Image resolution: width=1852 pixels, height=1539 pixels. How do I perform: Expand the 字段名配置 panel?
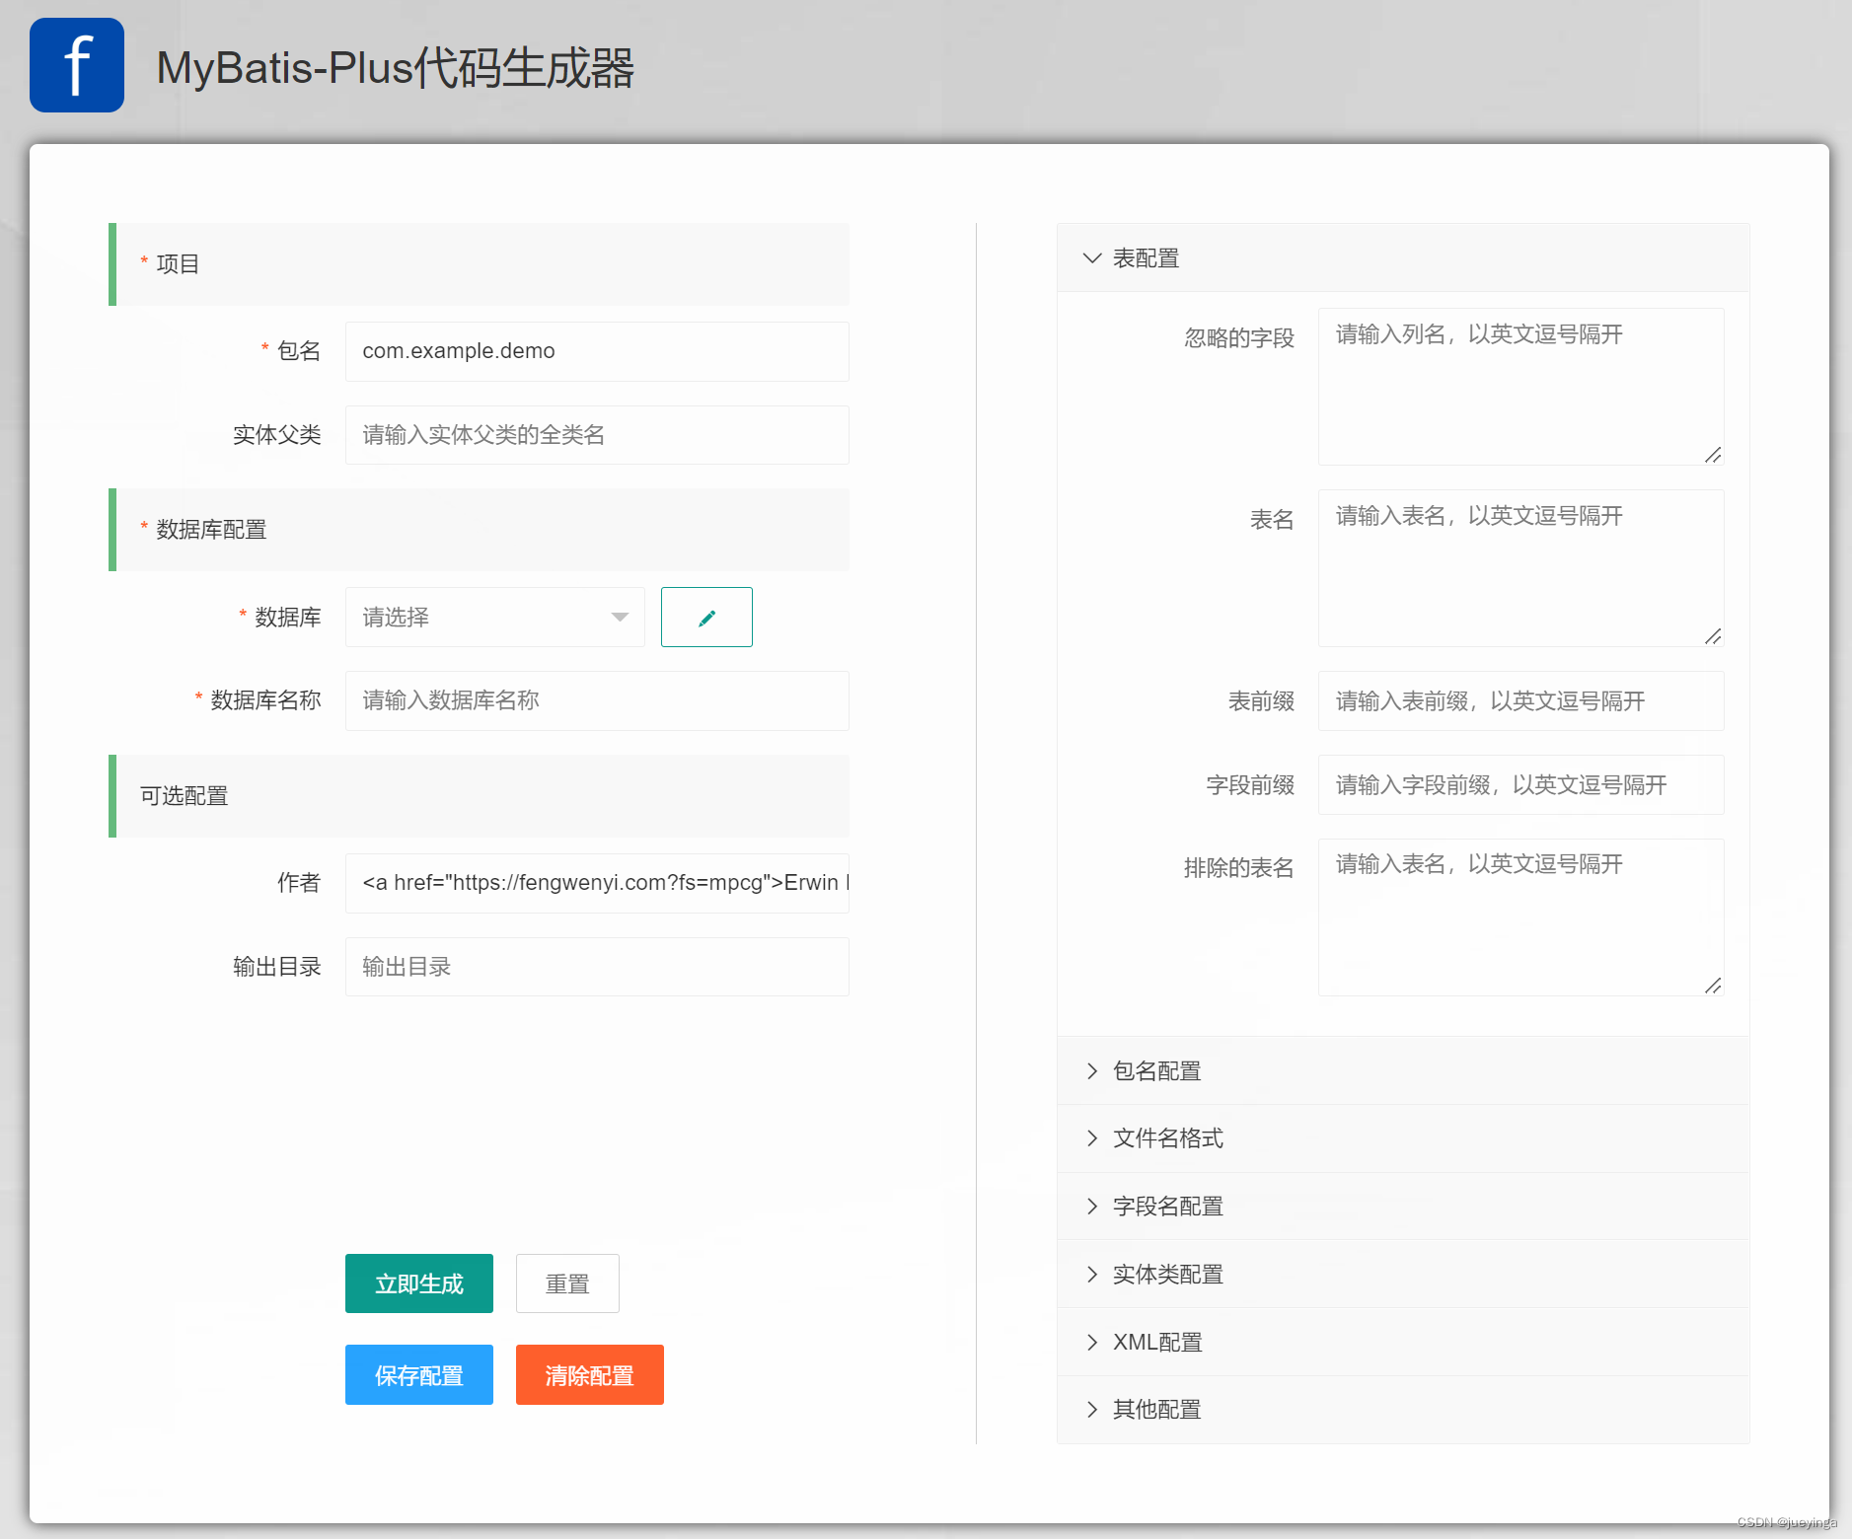click(1403, 1207)
